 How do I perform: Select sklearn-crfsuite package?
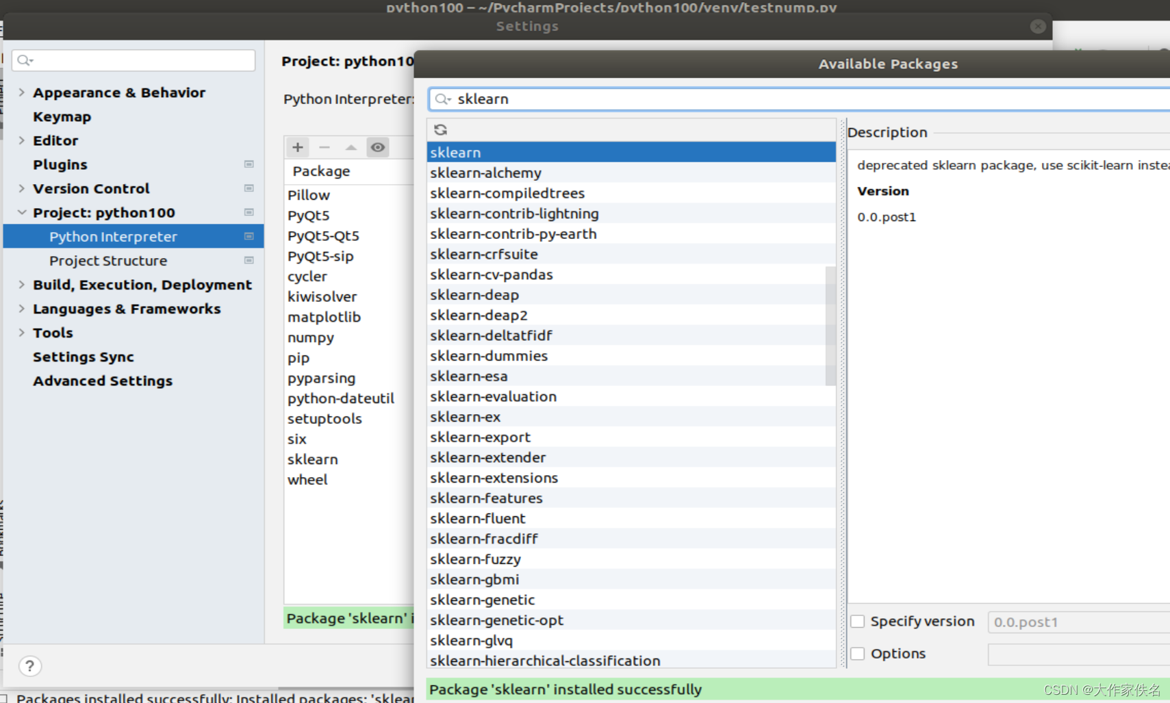(x=631, y=254)
